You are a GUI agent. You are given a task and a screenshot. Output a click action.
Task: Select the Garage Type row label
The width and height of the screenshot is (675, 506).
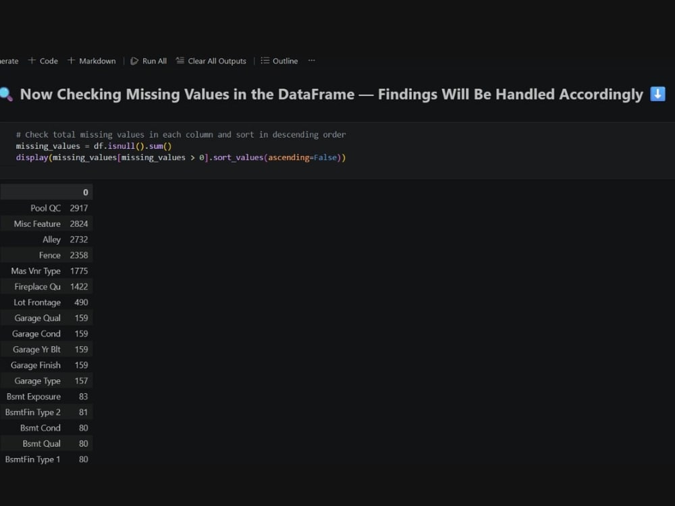tap(37, 381)
